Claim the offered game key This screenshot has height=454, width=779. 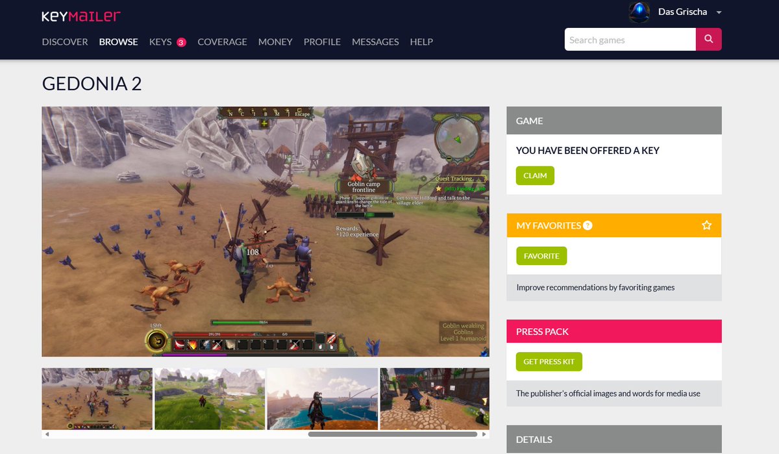[x=535, y=175]
